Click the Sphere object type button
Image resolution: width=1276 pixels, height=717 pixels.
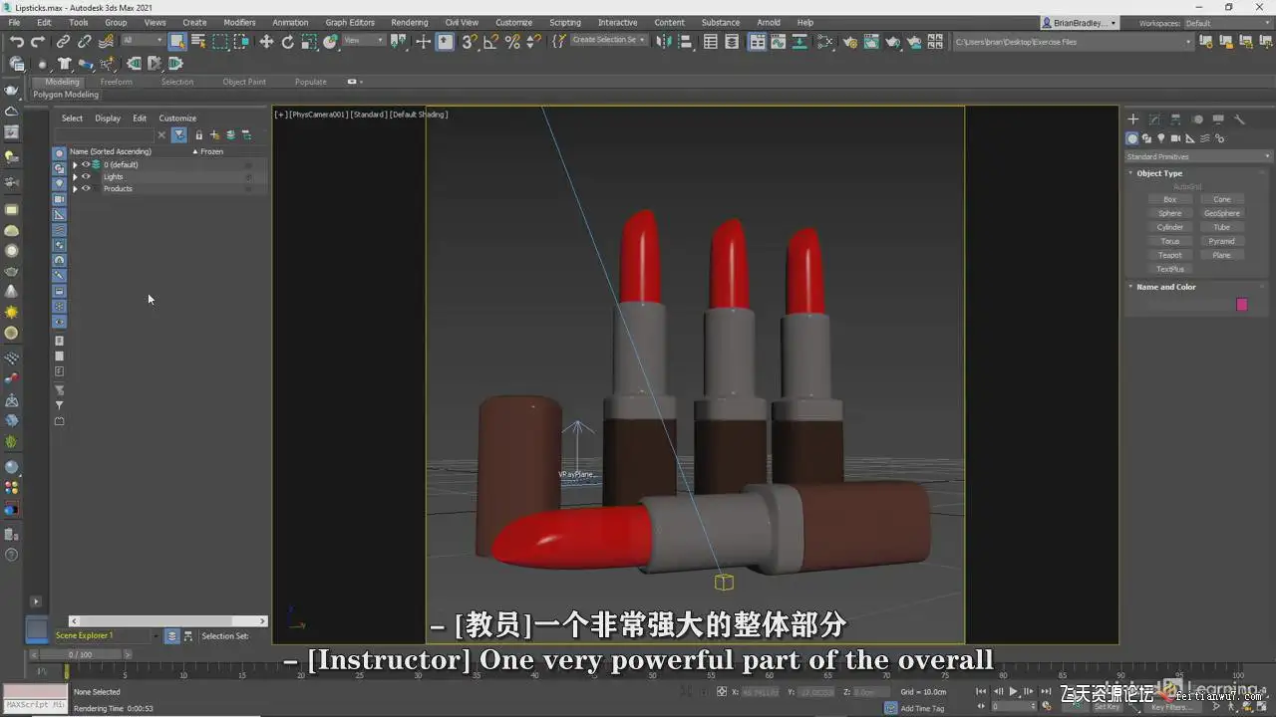pyautogui.click(x=1170, y=213)
